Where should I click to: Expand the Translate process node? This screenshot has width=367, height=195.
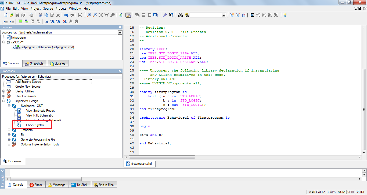tap(9, 130)
